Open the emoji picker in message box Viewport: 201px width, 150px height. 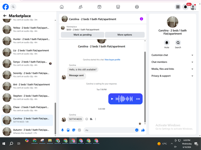[137, 130]
